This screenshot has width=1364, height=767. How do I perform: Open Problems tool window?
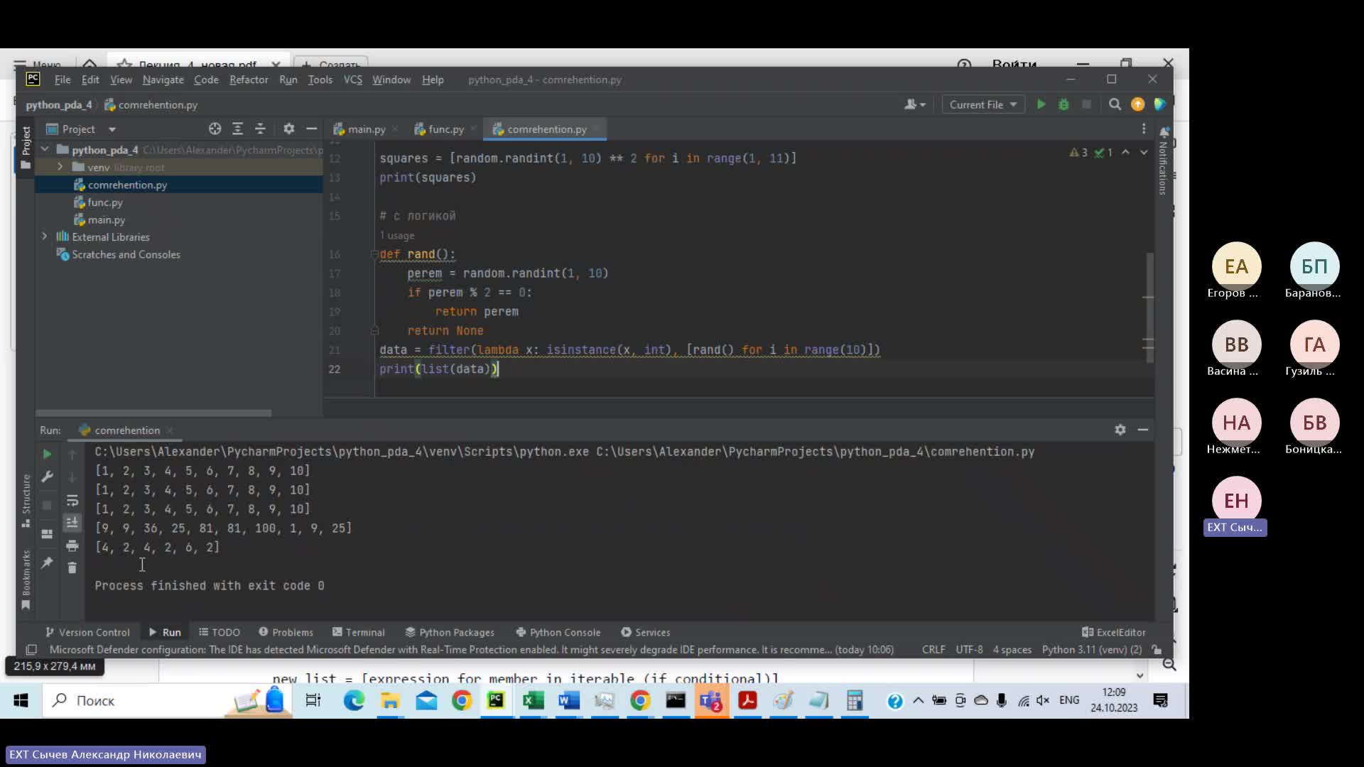point(286,632)
